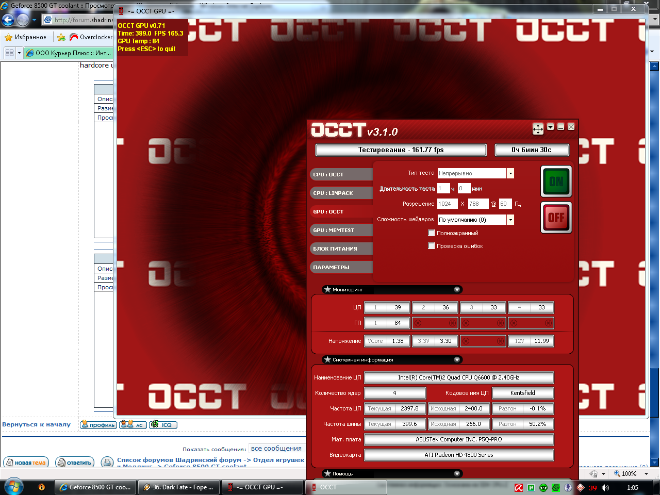Image resolution: width=660 pixels, height=495 pixels.
Task: Open the Quick Tabs dropdown arrow
Action: point(19,53)
